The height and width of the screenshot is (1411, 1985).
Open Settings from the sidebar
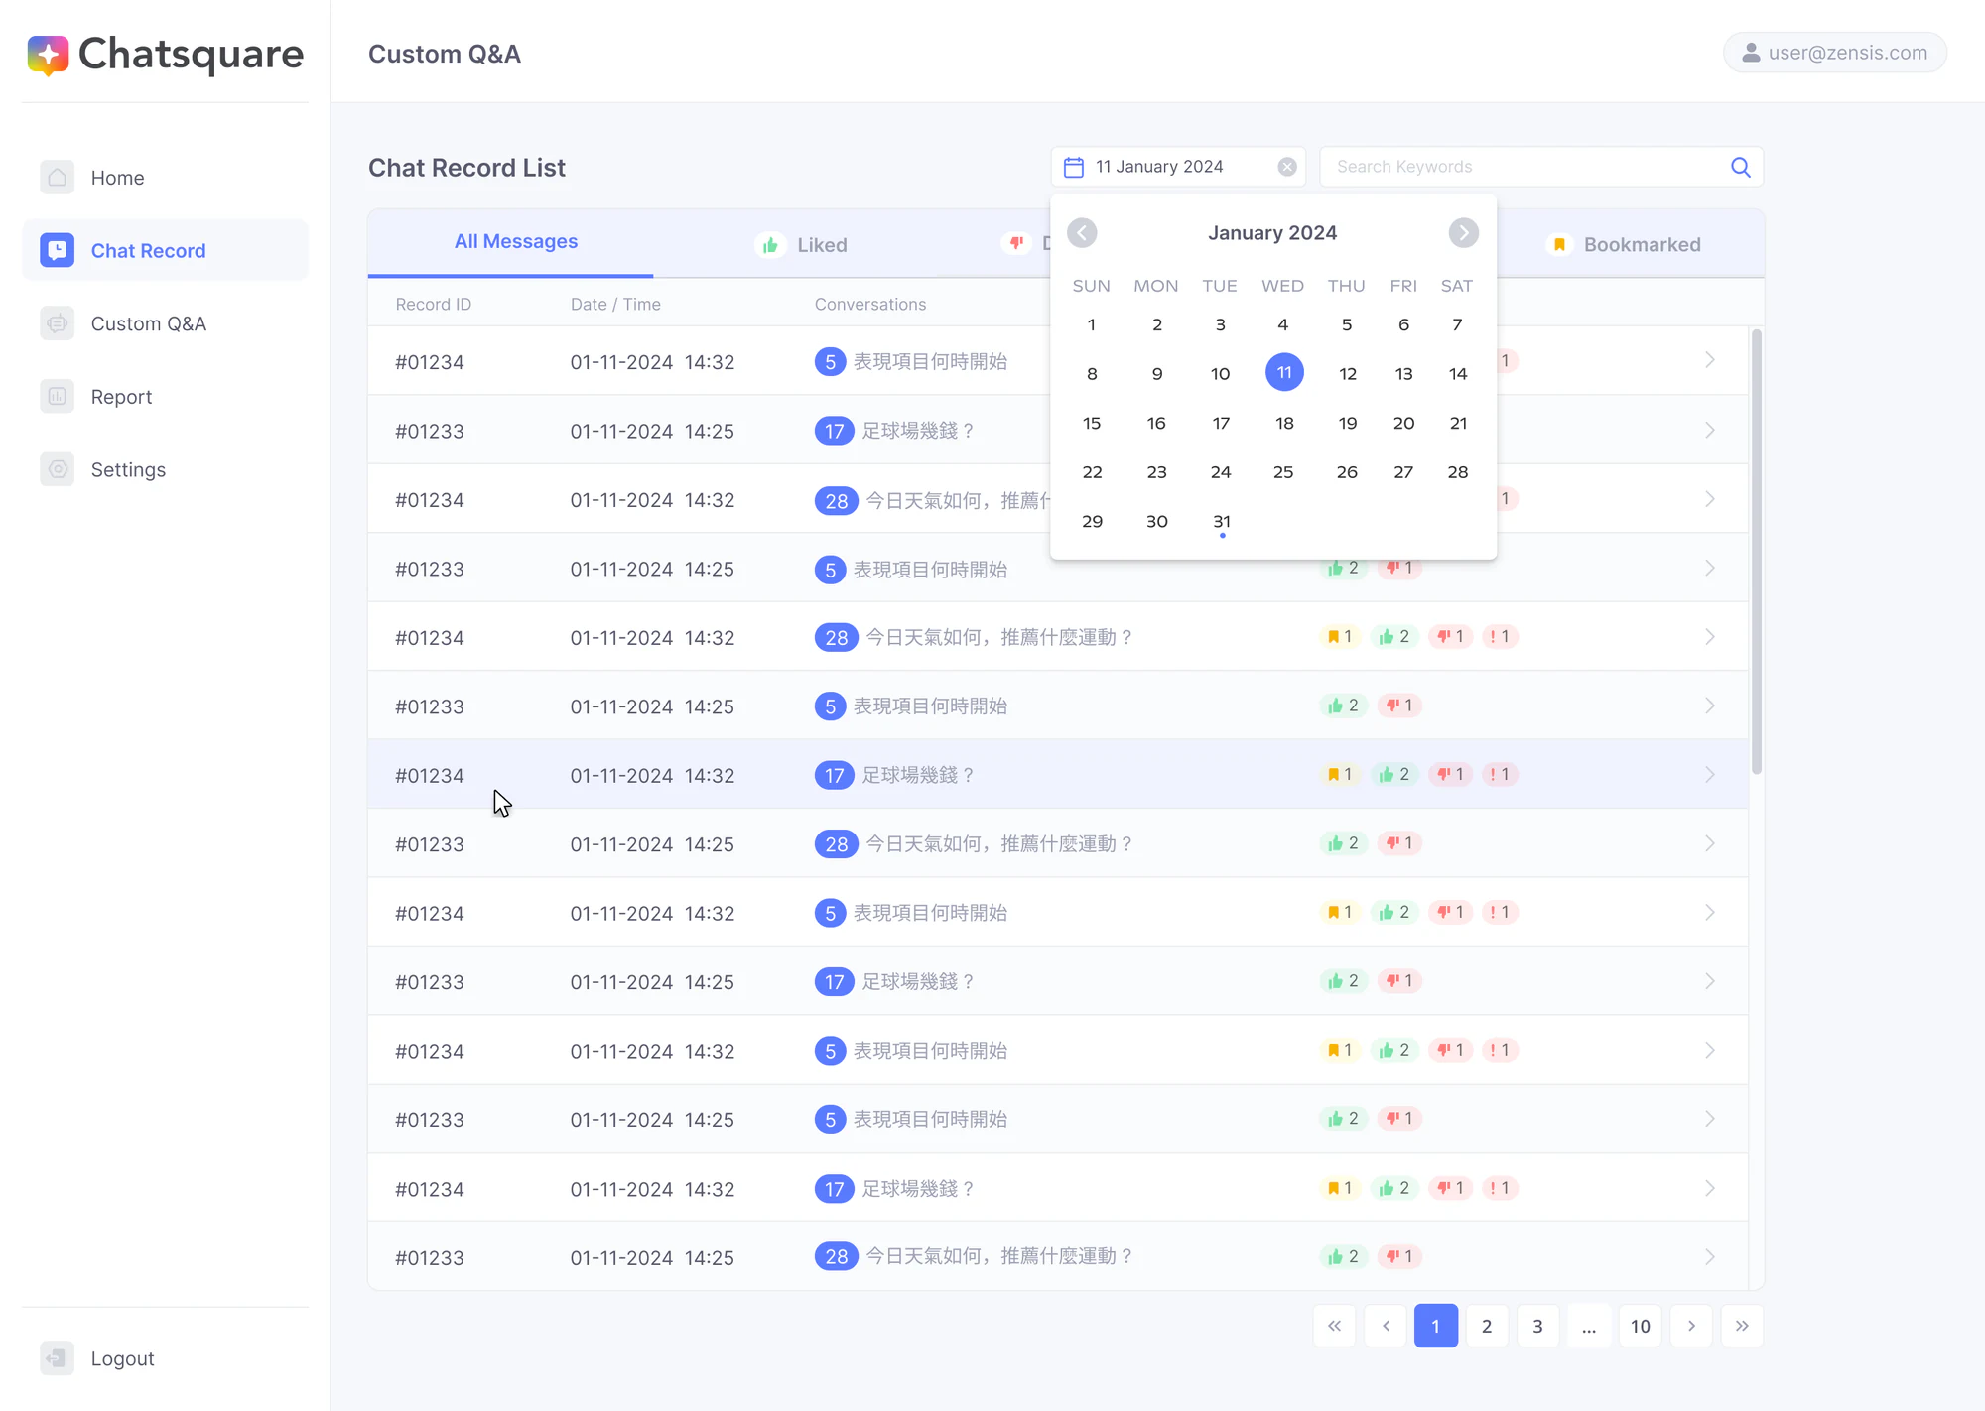[165, 469]
